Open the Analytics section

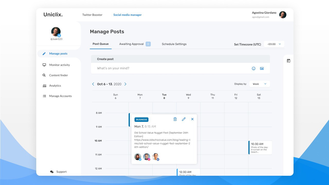coord(55,86)
